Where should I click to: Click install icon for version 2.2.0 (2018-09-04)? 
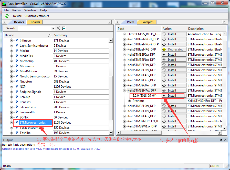(x=164, y=96)
